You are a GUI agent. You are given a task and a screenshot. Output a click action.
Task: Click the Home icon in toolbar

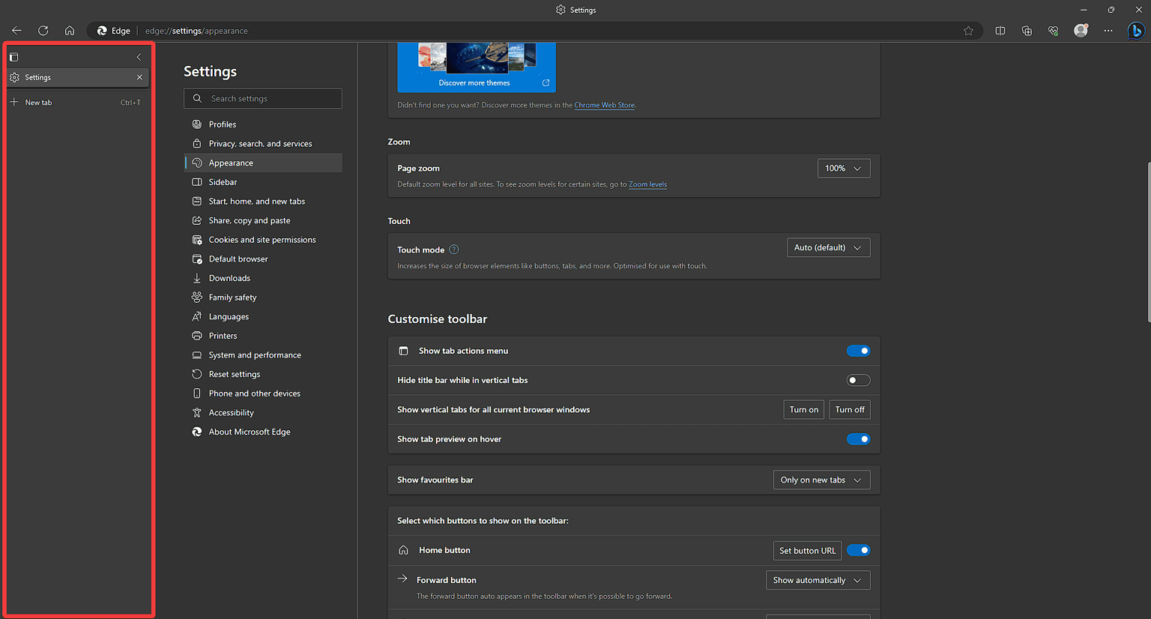click(70, 31)
